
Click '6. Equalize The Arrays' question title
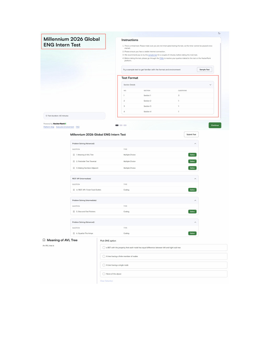(84, 233)
